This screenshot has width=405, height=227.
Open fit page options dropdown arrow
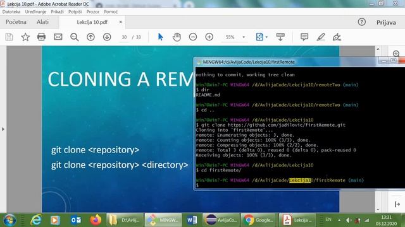pos(266,37)
